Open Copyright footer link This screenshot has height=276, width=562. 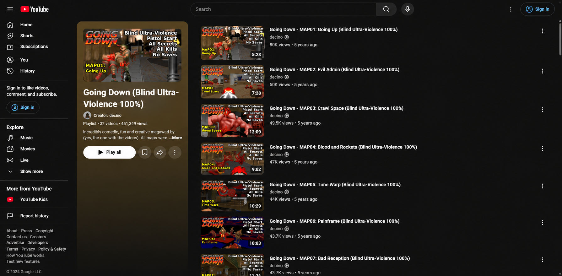click(44, 231)
